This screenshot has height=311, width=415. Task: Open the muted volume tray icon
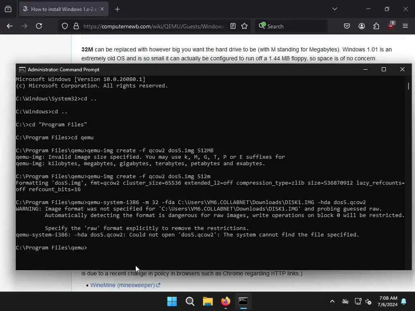tap(368, 301)
